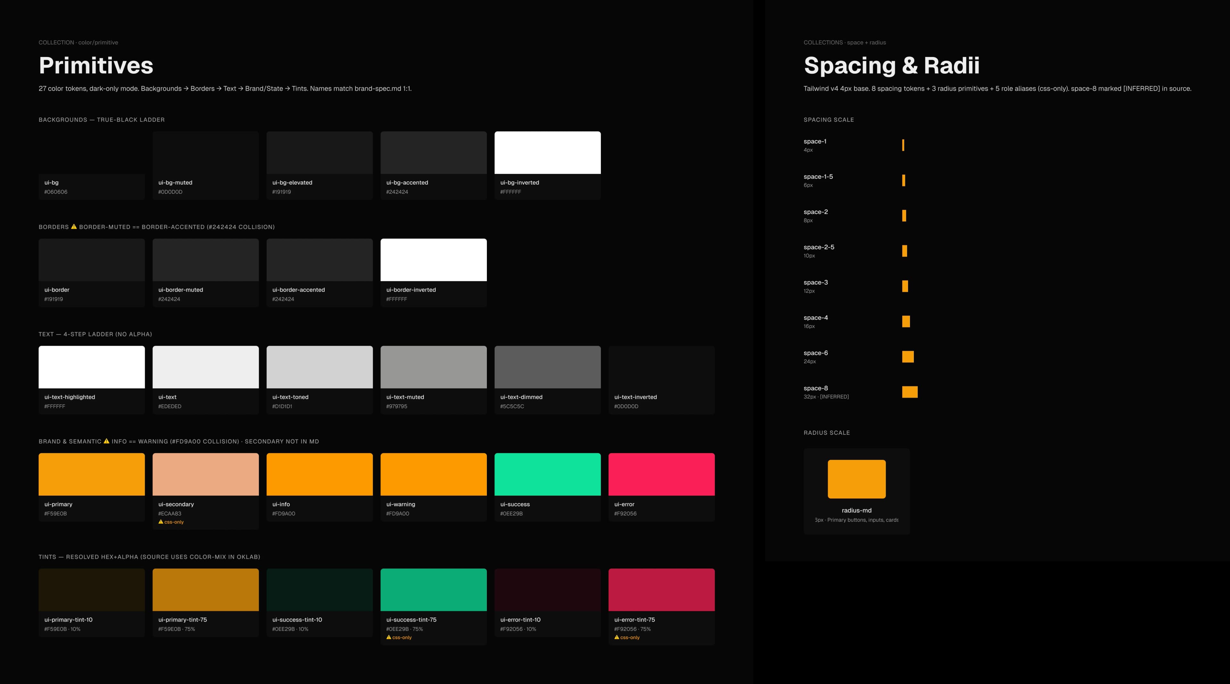Select the ui-success-tint-10 swatch

(319, 590)
